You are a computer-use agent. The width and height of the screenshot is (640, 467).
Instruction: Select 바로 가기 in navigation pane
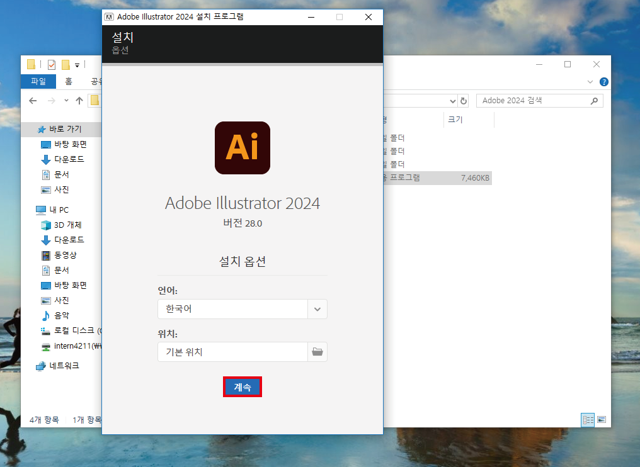[x=60, y=129]
